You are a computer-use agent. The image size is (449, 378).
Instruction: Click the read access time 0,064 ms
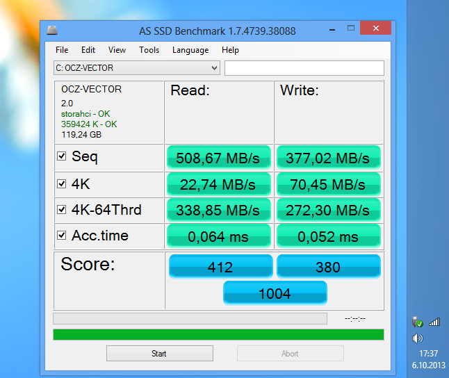pos(219,236)
